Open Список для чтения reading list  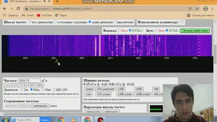[x=200, y=15]
